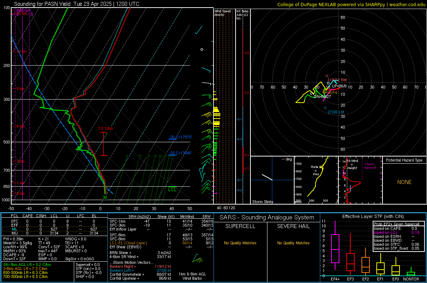Select the orange LCL-EL (Cloud Layer) row
The image size is (427, 283).
pyautogui.click(x=161, y=243)
